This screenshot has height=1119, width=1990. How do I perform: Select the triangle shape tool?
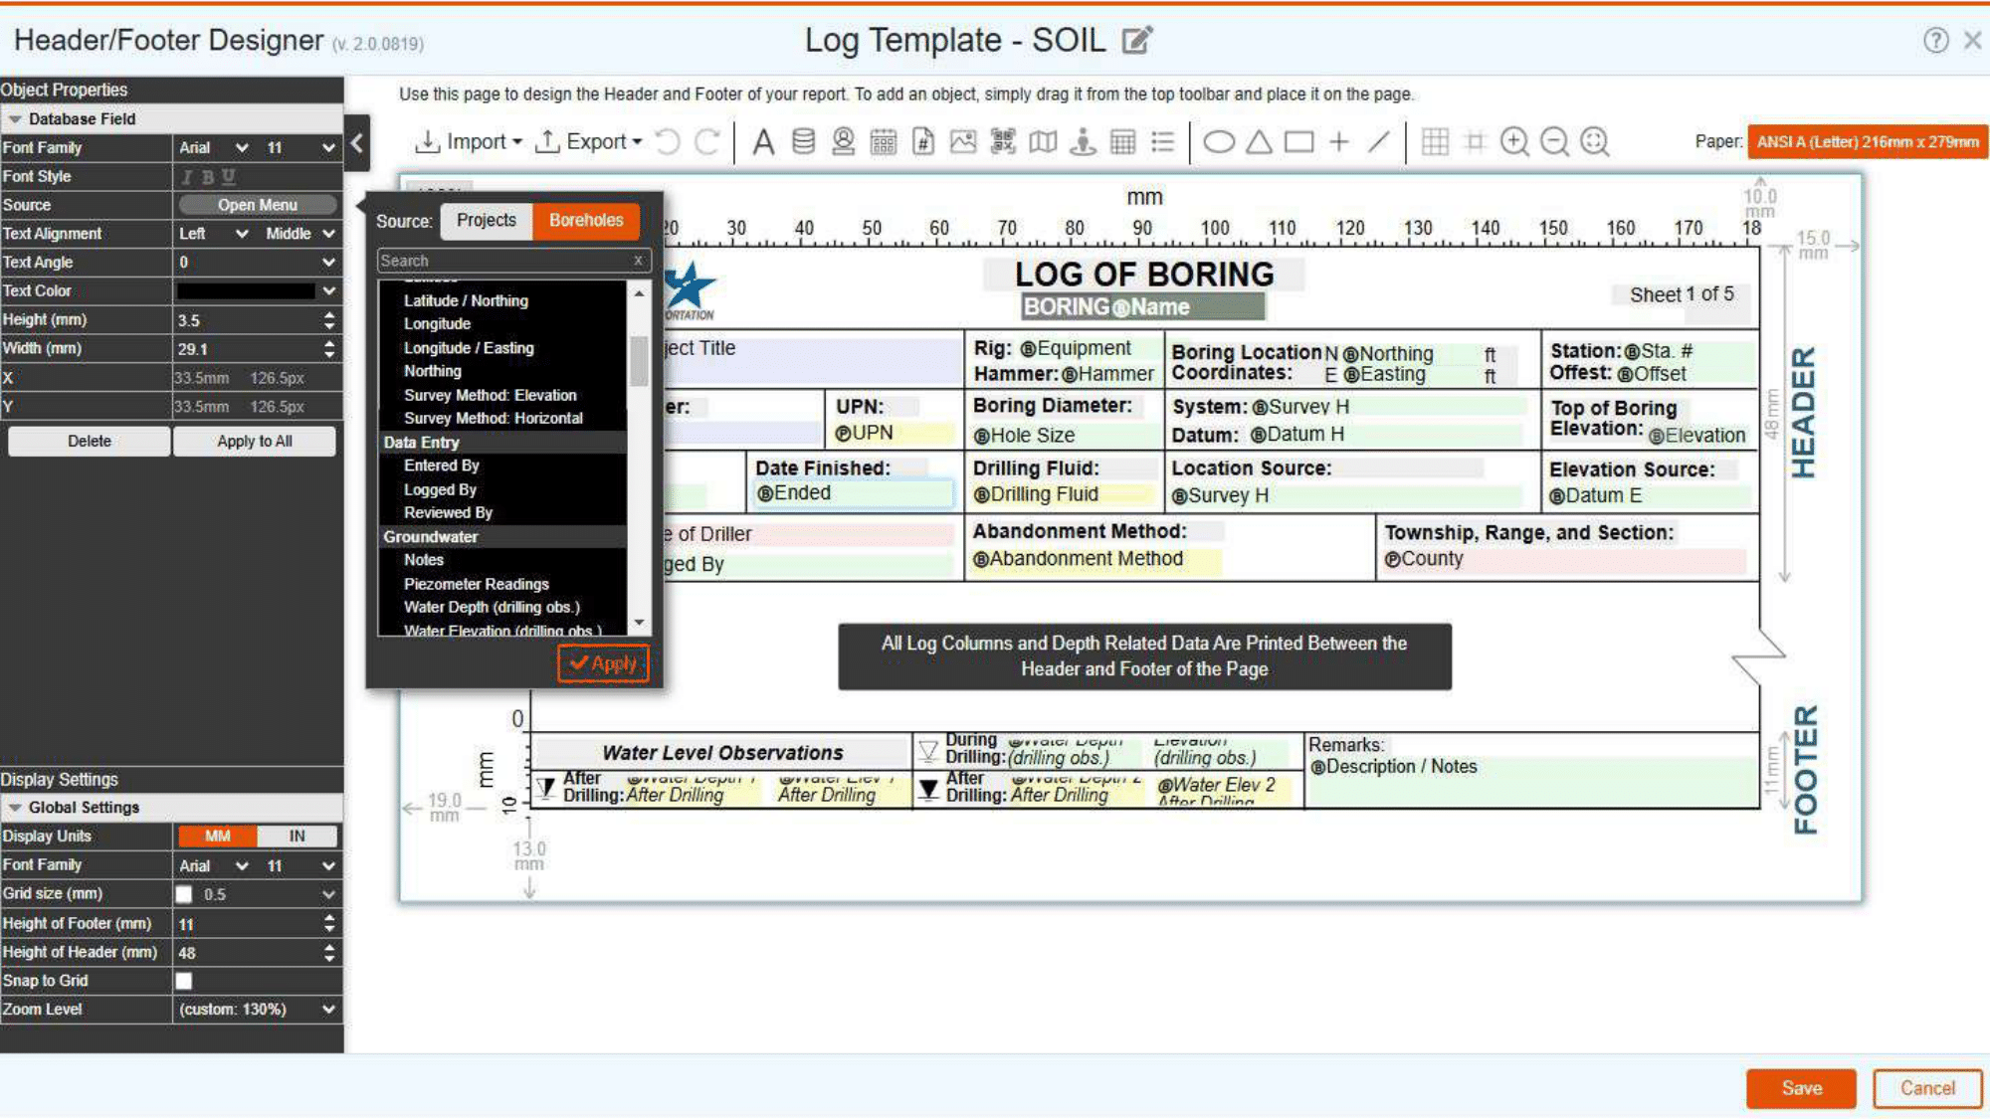point(1259,142)
